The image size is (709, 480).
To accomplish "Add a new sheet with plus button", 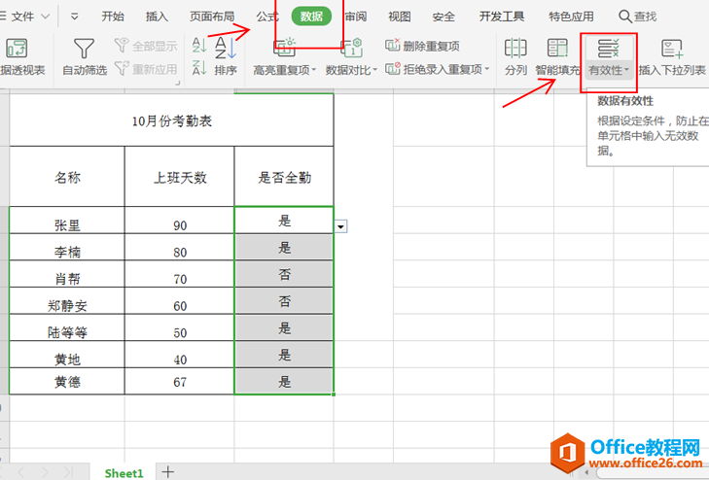I will pyautogui.click(x=167, y=472).
